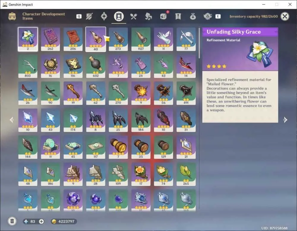Show the Quest items tab
This screenshot has height=231, width=297.
178,16
